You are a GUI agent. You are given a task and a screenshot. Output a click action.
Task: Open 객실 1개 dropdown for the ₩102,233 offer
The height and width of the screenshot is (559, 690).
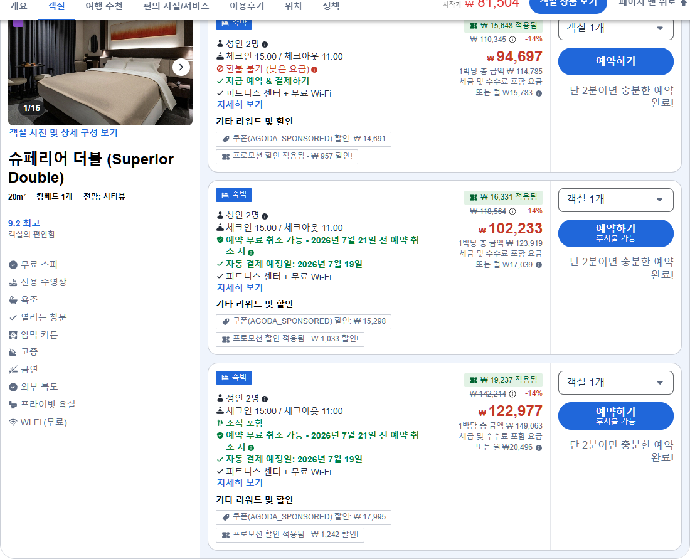[615, 200]
